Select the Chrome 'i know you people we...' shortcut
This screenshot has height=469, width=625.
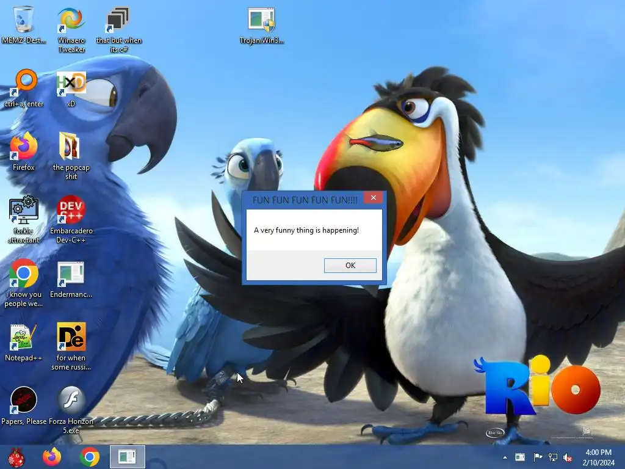point(24,283)
